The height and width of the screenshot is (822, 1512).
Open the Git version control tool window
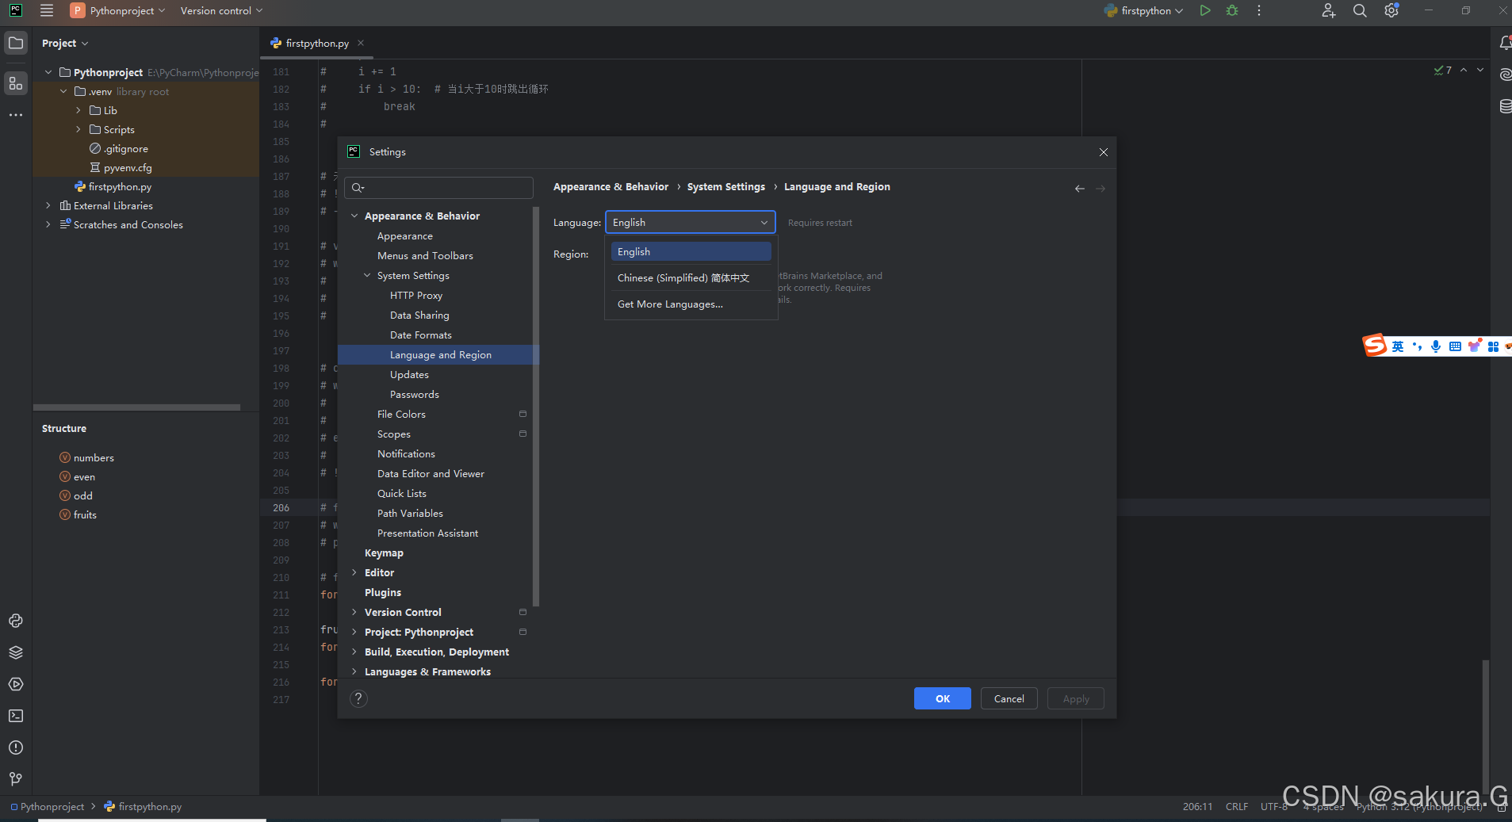click(16, 779)
